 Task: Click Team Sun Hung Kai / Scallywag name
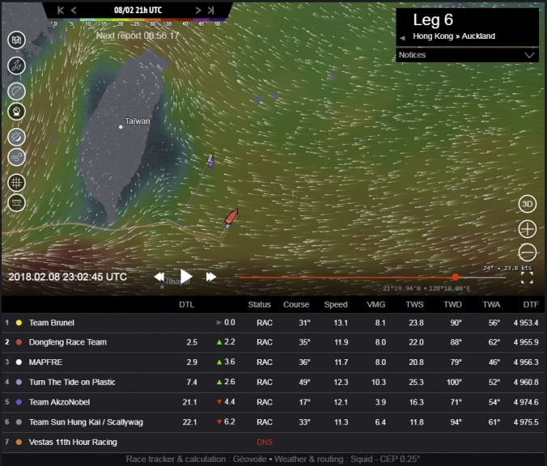click(86, 422)
